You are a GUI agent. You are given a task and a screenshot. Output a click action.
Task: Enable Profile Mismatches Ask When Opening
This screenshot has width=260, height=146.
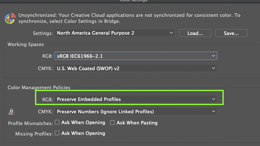(57, 123)
